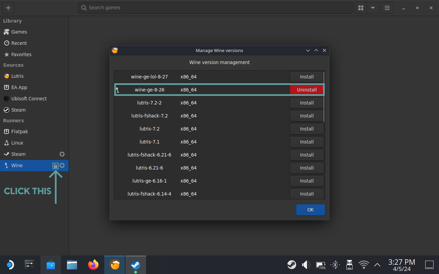439x274 pixels.
Task: Click the Wine versions list scrollbar
Action: tap(324, 97)
